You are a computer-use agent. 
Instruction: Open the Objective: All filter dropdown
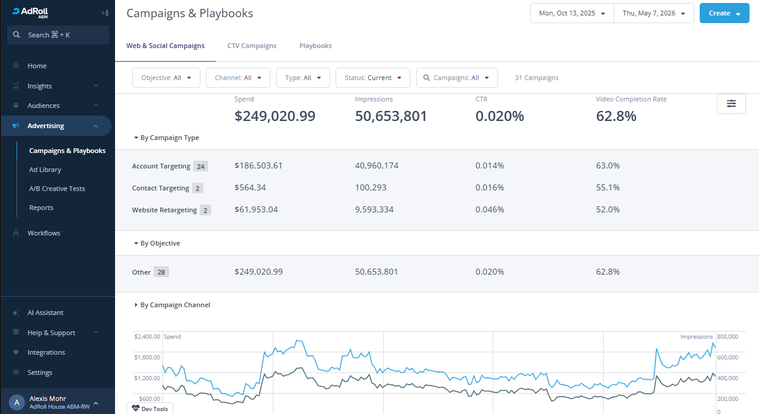pos(166,78)
